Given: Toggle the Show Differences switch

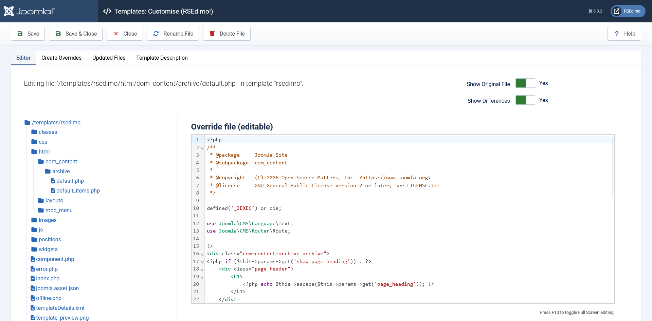Looking at the screenshot, I should pyautogui.click(x=525, y=100).
